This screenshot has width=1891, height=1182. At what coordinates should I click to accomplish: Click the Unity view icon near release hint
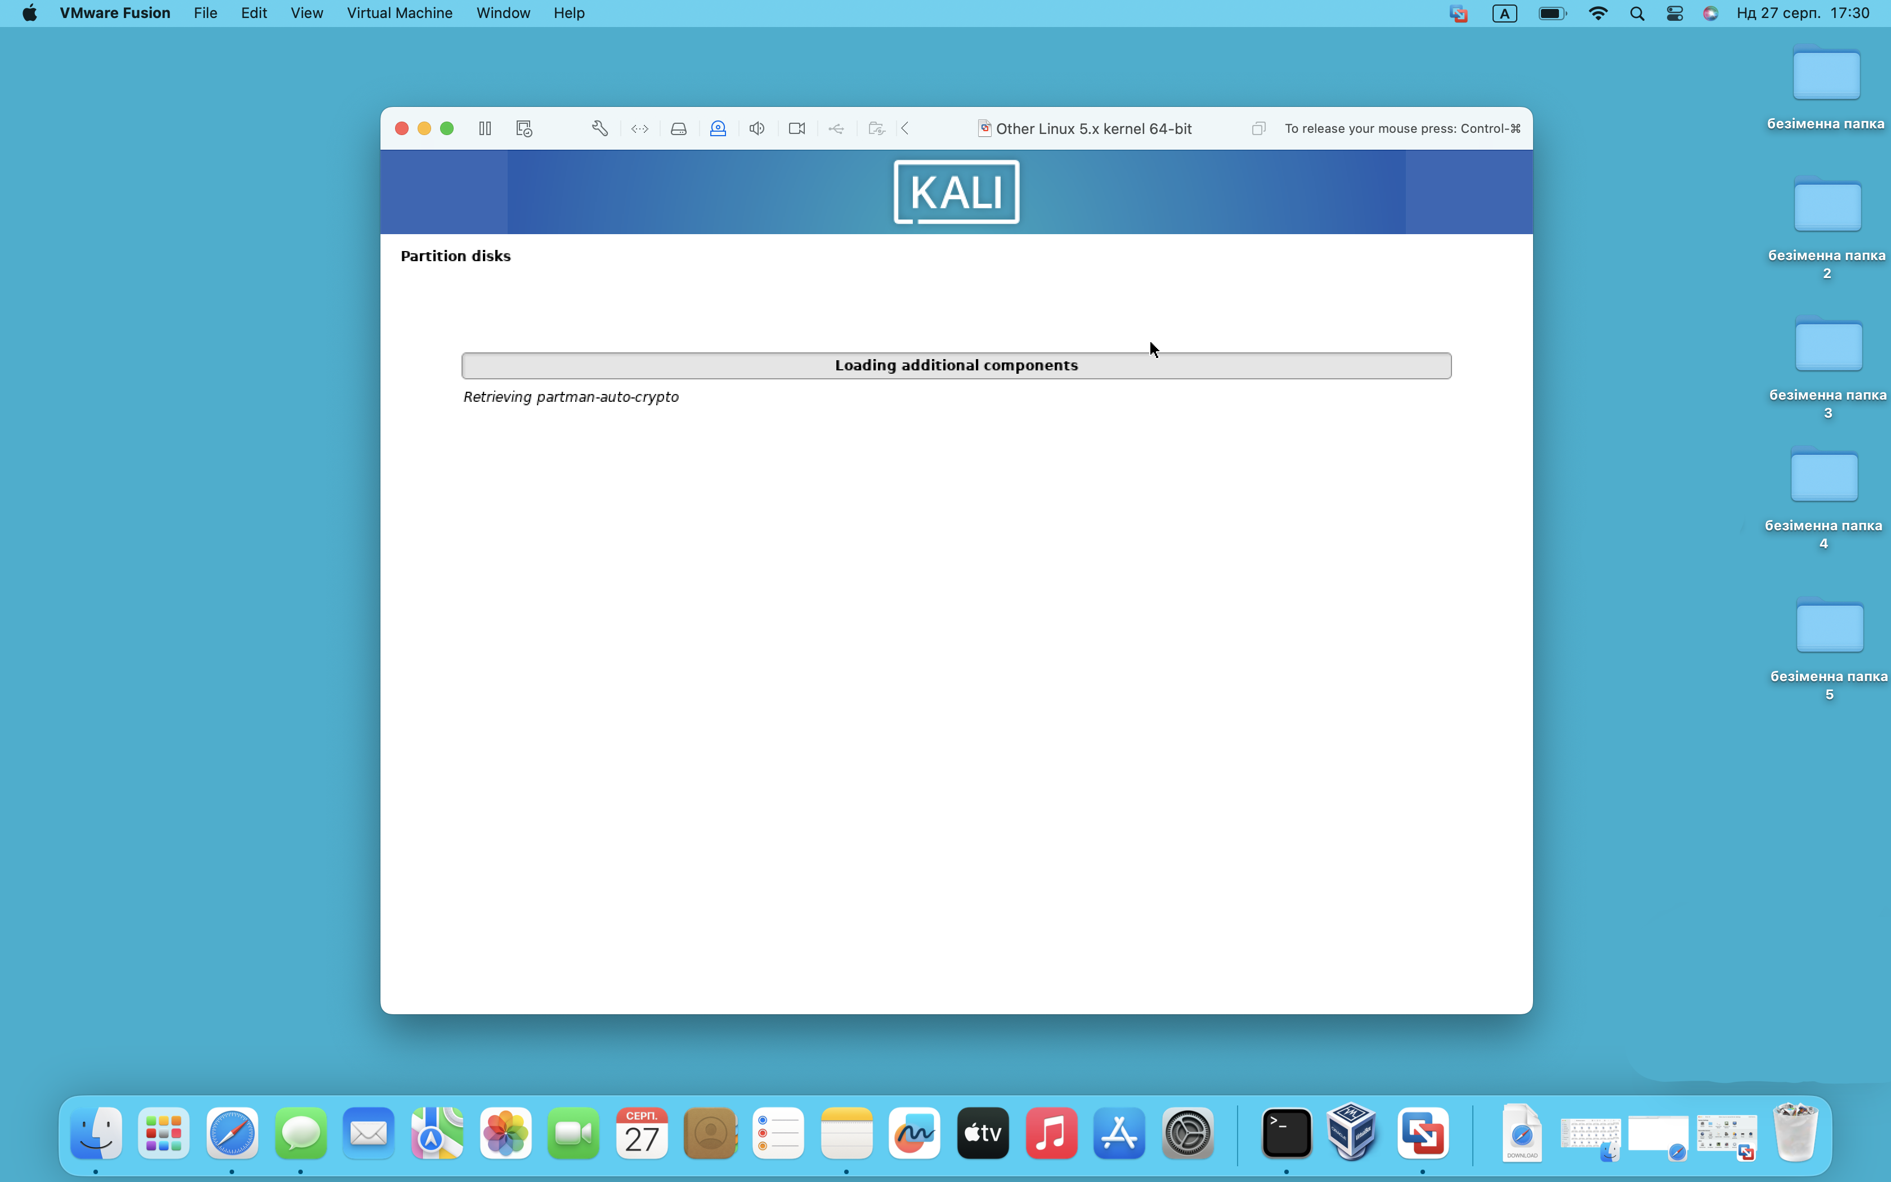(x=1258, y=128)
